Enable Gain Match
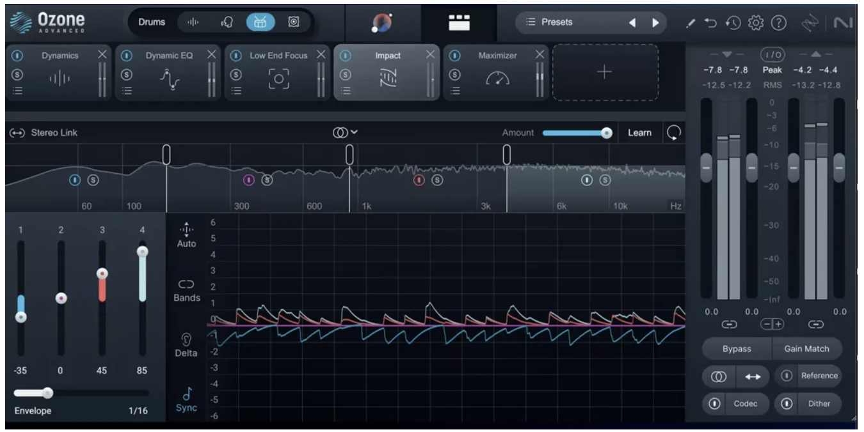This screenshot has width=864, height=432. pos(808,348)
